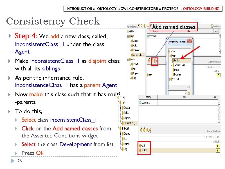Viewport: 225px width, 169px height.
Task: Collapse the MindProduct node in lower hierarchy tree
Action: (118, 128)
